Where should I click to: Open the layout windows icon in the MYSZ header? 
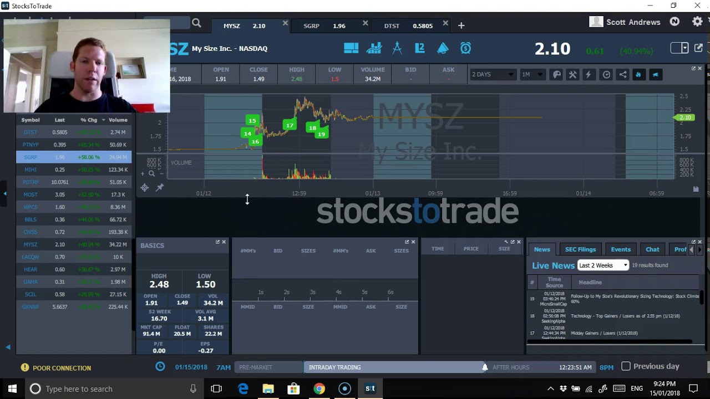click(x=351, y=48)
